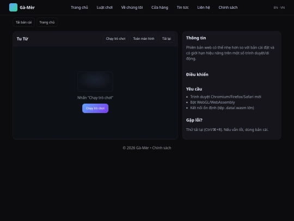The height and width of the screenshot is (221, 294).
Task: Click the Gặp lỗi? heading
Action: click(194, 120)
